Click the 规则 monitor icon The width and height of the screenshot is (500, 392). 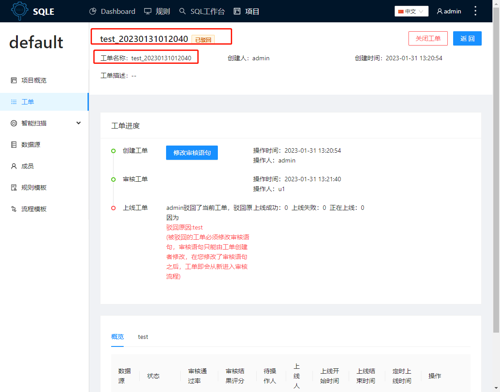click(x=148, y=11)
